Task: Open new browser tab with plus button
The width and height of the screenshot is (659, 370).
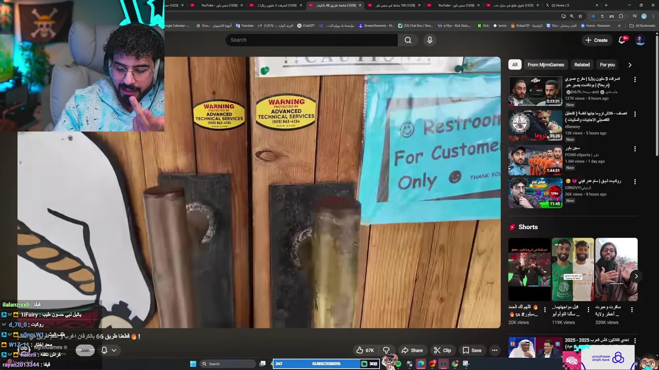Action: (606, 5)
